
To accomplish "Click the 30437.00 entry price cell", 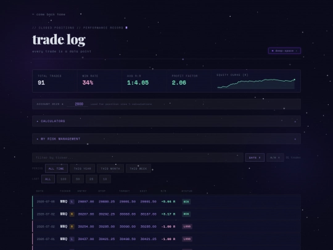I will click(86, 239).
